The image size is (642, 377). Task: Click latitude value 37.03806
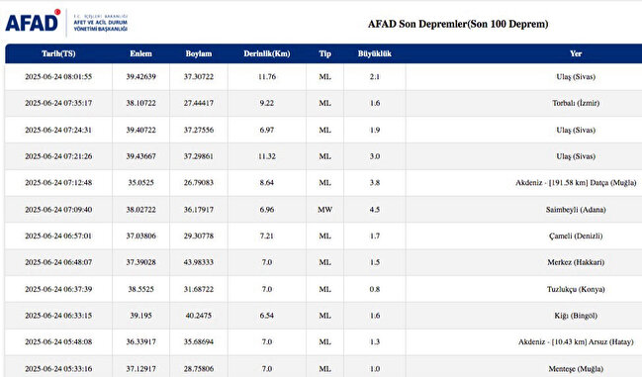(140, 236)
